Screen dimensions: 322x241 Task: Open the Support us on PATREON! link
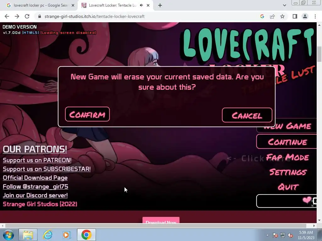[x=37, y=160]
